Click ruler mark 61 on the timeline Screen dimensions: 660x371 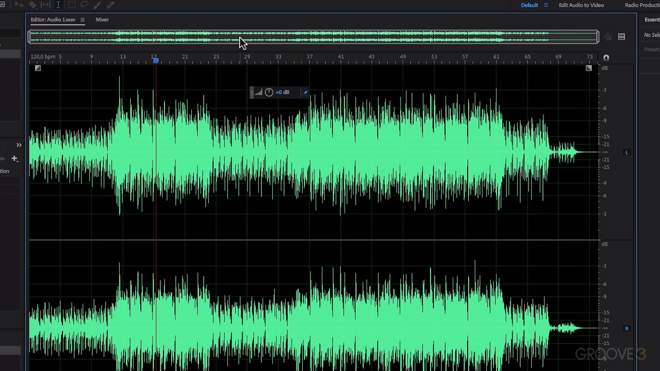[496, 57]
